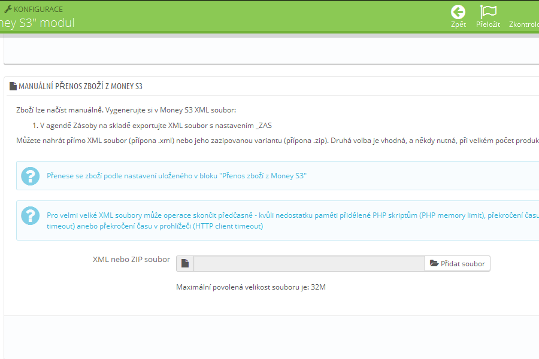Click the Přidat soubor button

pos(458,263)
